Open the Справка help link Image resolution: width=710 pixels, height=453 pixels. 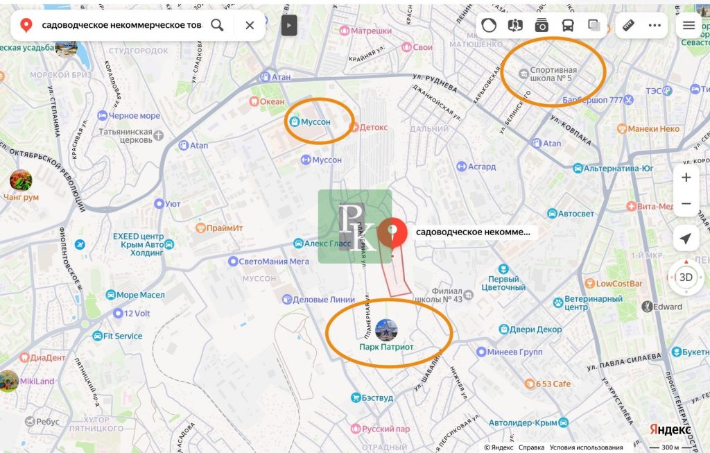coord(531,447)
